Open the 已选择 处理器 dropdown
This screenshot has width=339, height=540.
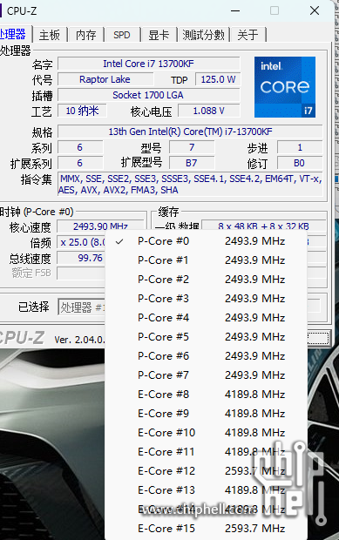[81, 307]
